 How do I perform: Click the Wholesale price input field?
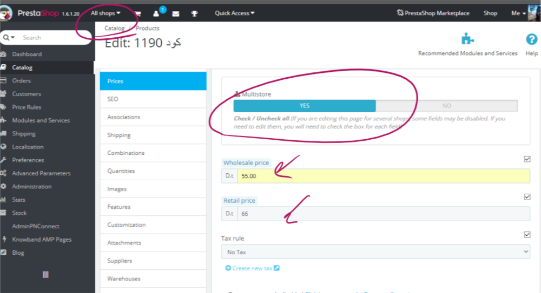[384, 176]
